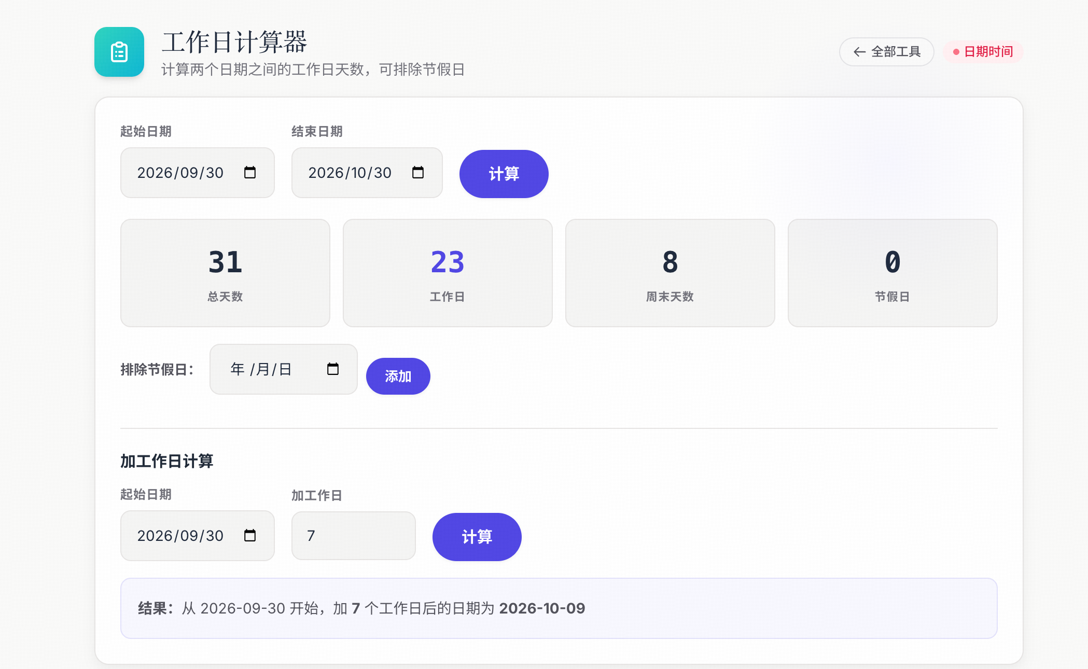Click 计算 next to 加工作日 field
Viewport: 1088px width, 669px height.
click(477, 537)
